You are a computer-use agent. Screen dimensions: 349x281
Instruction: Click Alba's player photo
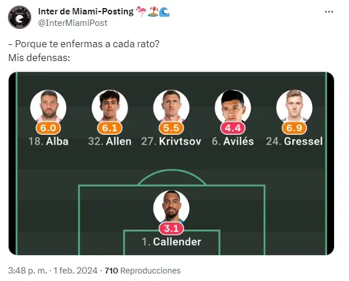(48, 106)
